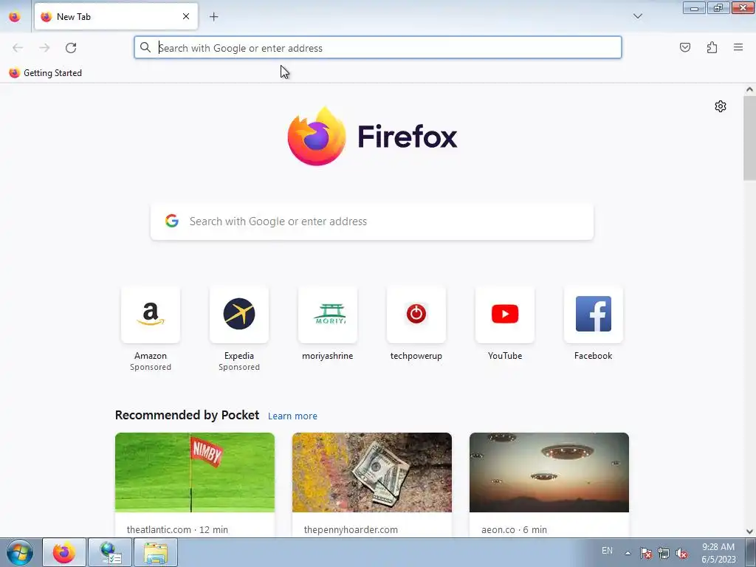
Task: Reload the current page
Action: click(71, 48)
